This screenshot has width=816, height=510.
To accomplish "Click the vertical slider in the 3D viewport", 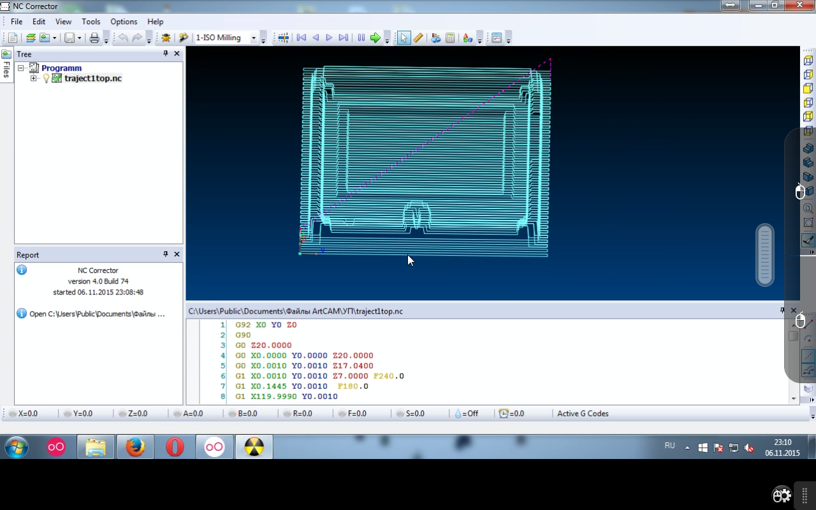I will click(x=764, y=255).
